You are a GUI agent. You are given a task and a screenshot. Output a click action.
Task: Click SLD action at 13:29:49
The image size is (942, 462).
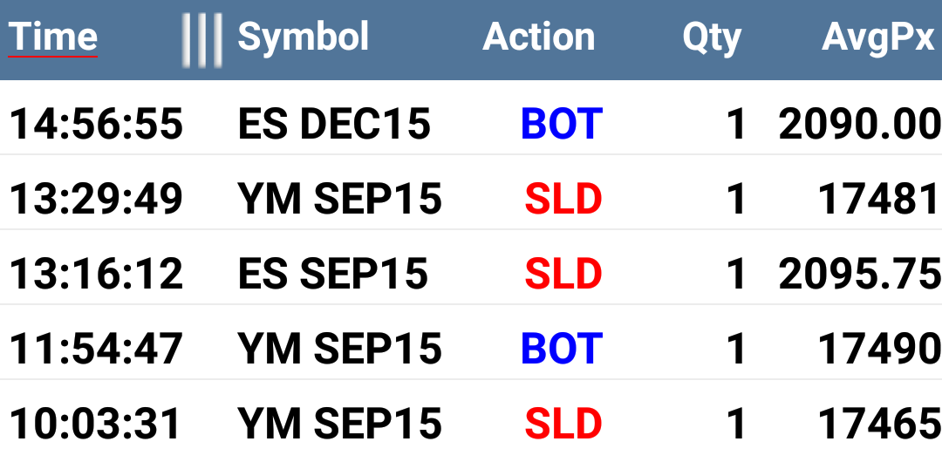[563, 200]
